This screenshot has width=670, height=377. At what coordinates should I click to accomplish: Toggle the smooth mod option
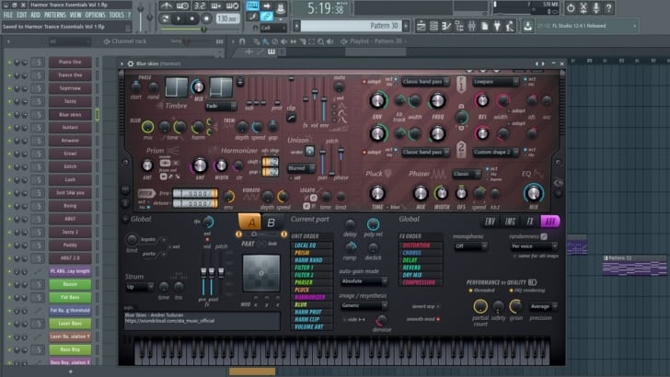tap(438, 319)
